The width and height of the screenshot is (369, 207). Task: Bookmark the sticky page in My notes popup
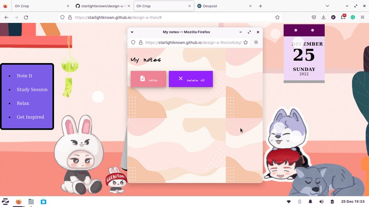click(245, 42)
